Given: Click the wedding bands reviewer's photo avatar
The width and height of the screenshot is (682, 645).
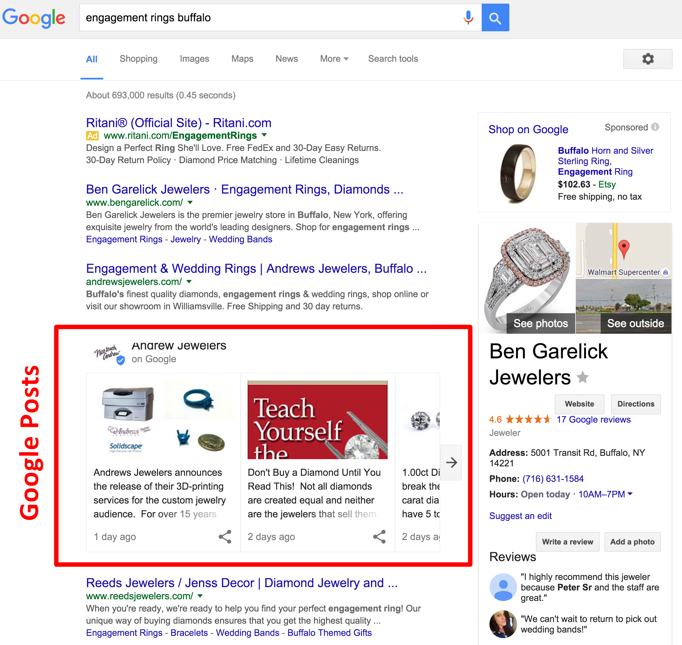Looking at the screenshot, I should pyautogui.click(x=503, y=624).
